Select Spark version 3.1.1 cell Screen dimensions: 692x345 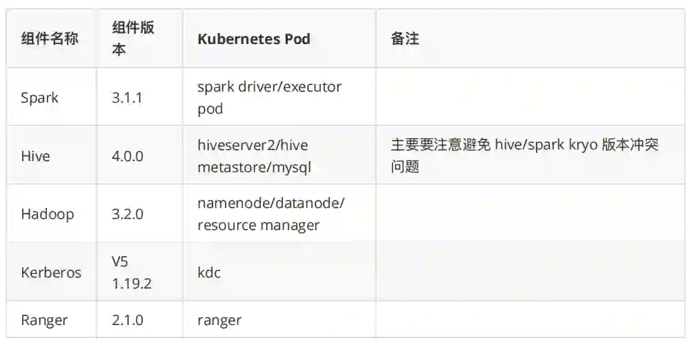pyautogui.click(x=127, y=98)
